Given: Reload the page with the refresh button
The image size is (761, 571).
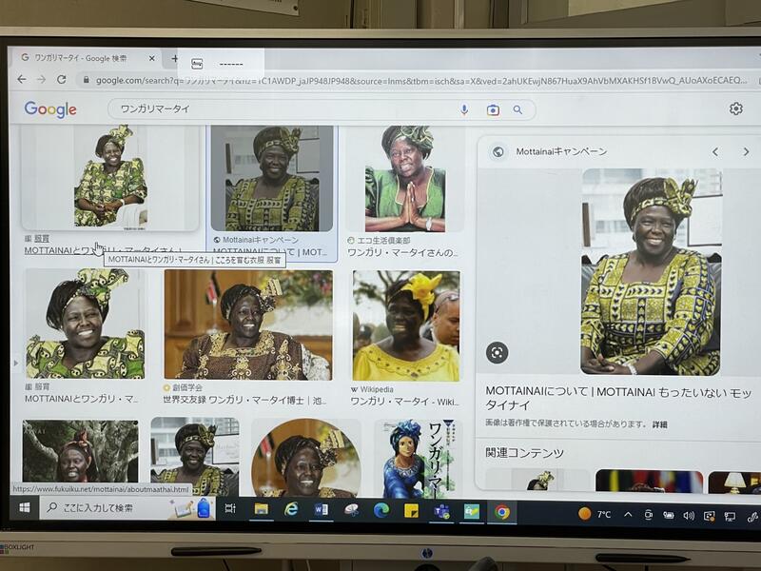Looking at the screenshot, I should (62, 80).
